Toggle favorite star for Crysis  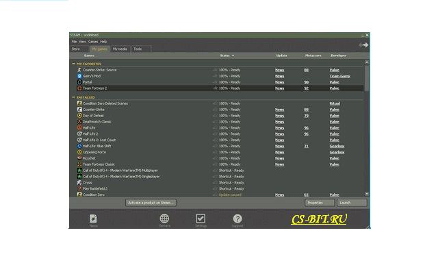point(215,183)
